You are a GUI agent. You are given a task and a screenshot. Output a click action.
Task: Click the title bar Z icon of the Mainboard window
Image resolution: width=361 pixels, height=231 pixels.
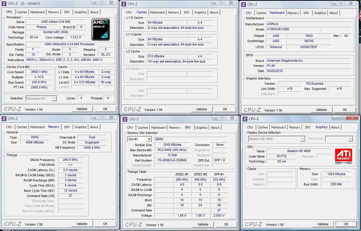244,4
